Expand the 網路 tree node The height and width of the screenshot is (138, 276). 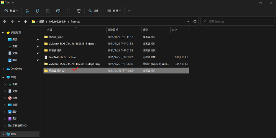(x=3, y=134)
